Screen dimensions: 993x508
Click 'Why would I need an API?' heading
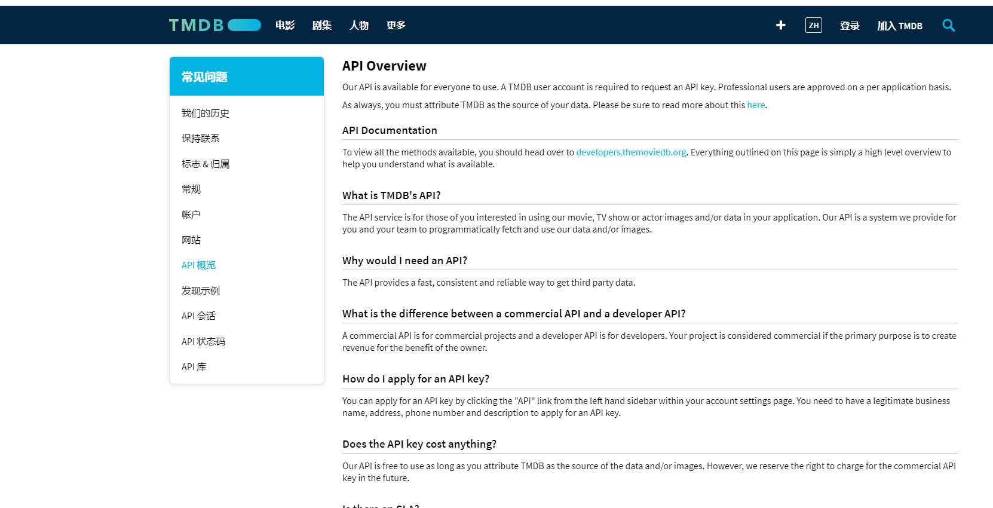(404, 261)
